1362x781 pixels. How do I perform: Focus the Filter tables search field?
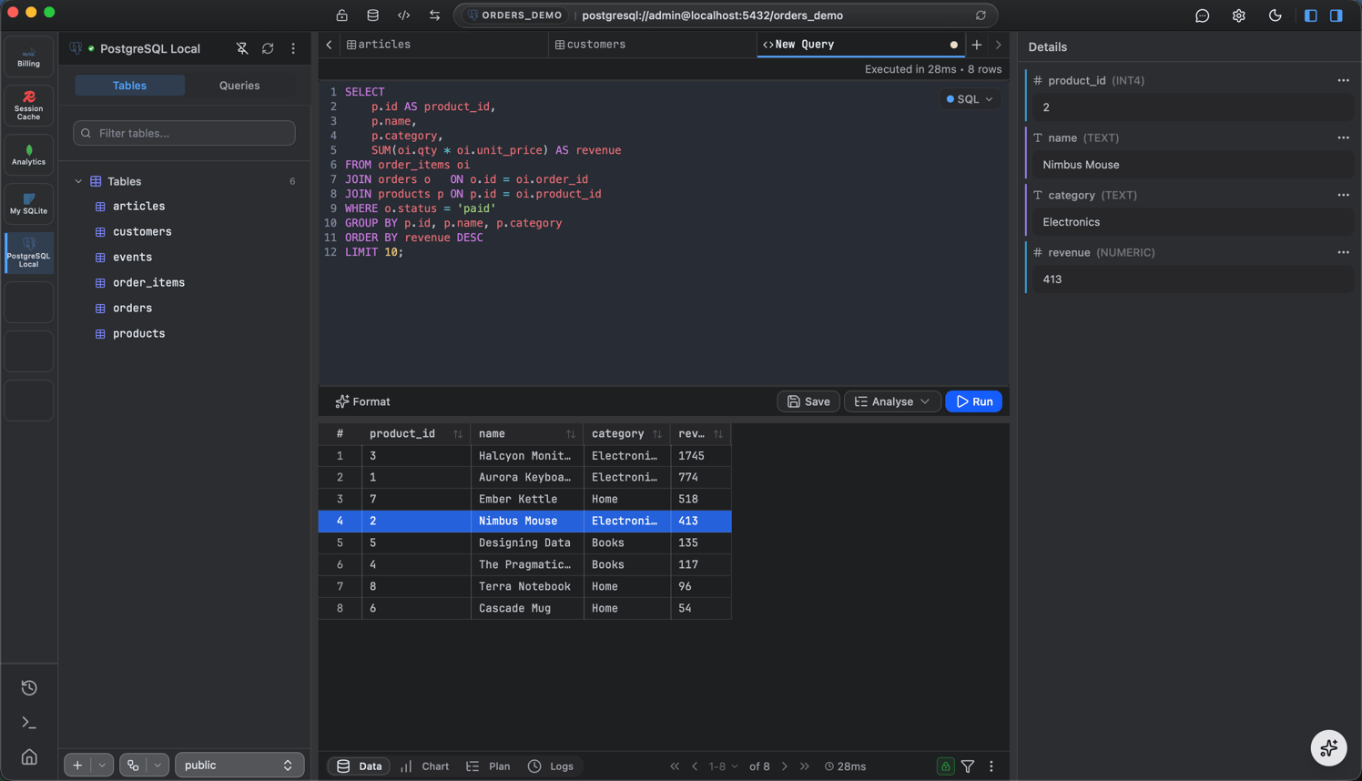[x=184, y=133]
